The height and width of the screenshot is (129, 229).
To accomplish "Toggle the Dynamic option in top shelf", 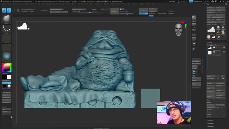I will point(94,10).
